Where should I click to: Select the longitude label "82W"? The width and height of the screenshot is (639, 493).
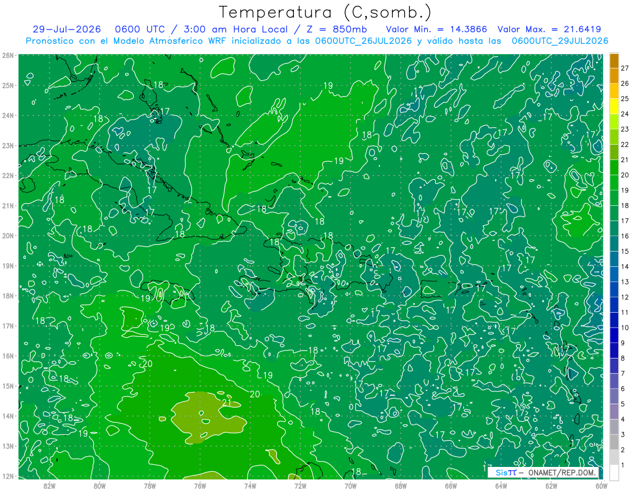click(50, 486)
